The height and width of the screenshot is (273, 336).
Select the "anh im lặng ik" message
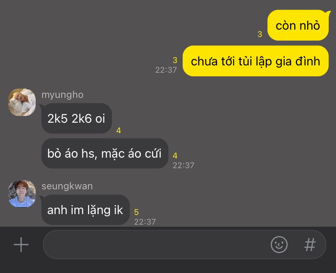[x=85, y=210]
